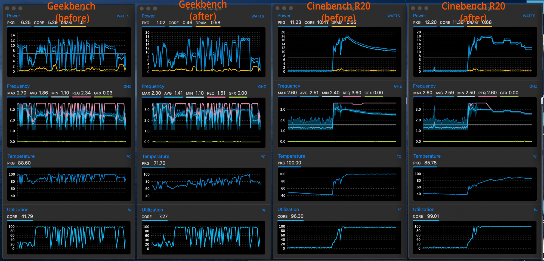Screen dimensions: 544x261
Task: Click 'Temperature' heading in Cinebench R20 (before) window
Action: [291, 156]
